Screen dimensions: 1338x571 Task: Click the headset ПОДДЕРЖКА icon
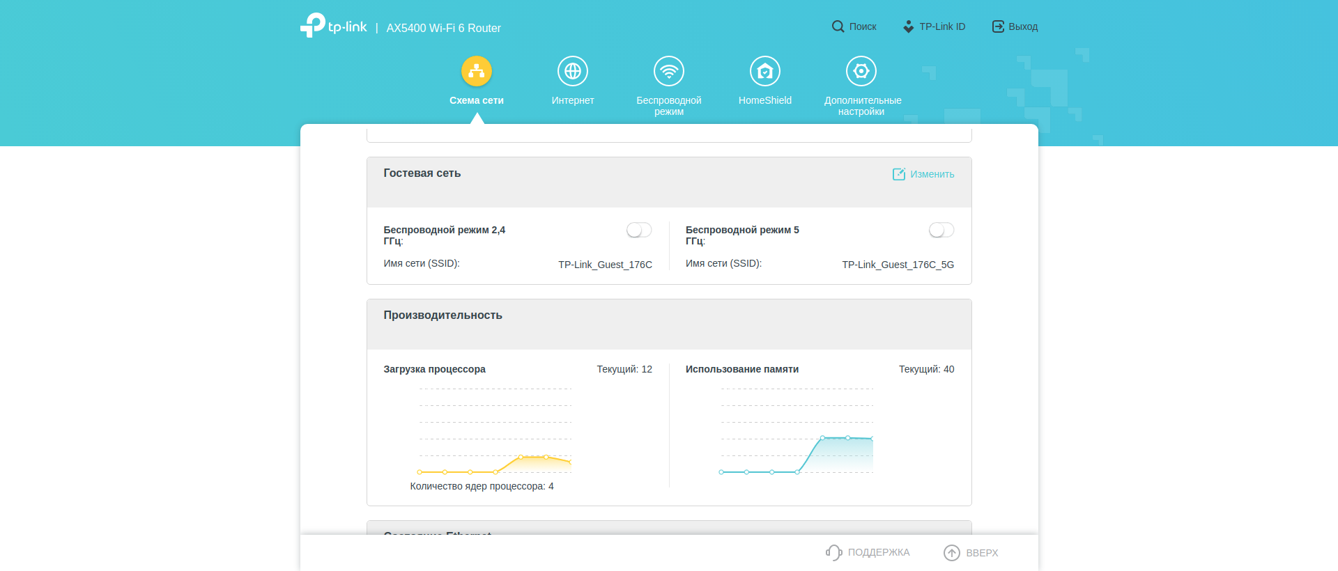pos(833,552)
